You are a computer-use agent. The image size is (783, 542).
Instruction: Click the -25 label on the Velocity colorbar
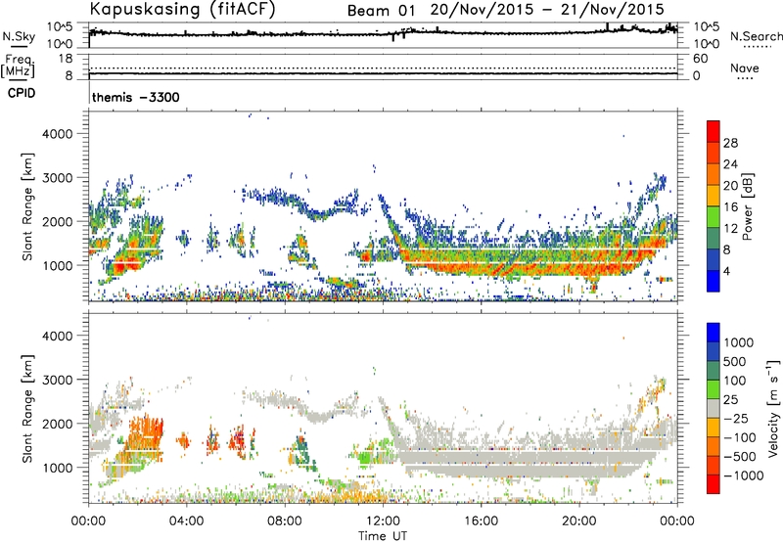736,419
